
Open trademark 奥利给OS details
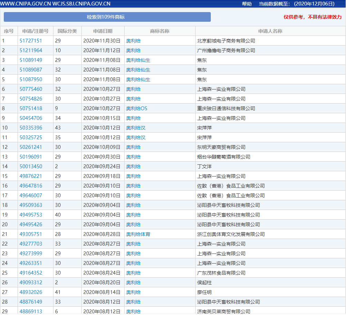click(137, 108)
